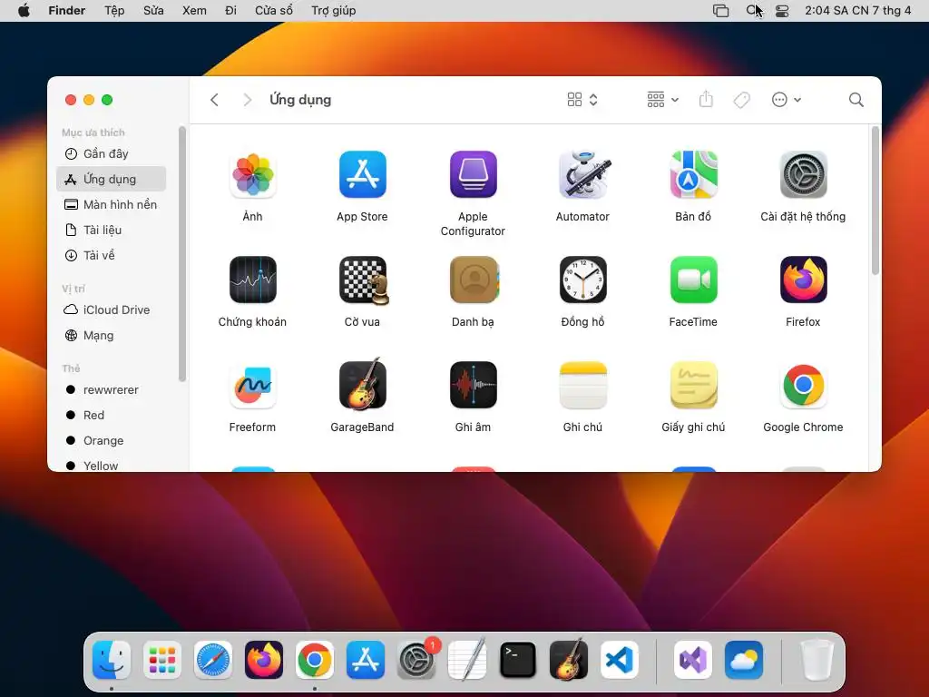Viewport: 929px width, 697px height.
Task: Open the Trash in the Dock
Action: point(817,660)
